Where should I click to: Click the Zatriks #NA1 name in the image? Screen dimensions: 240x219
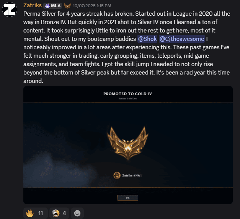[x=132, y=175]
